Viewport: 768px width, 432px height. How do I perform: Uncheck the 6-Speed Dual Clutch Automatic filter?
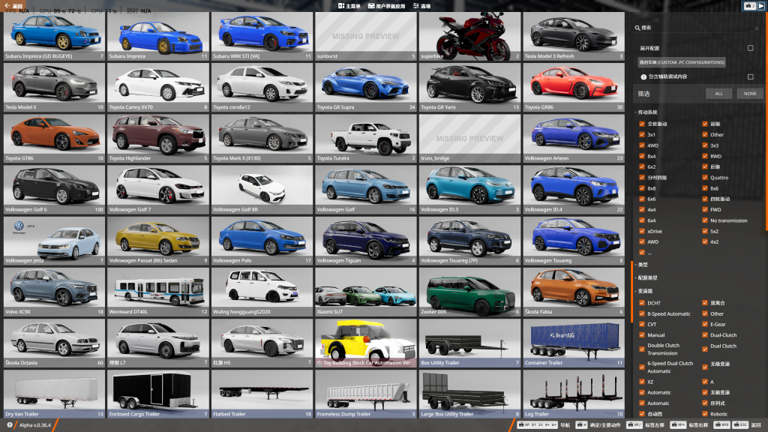pos(642,367)
